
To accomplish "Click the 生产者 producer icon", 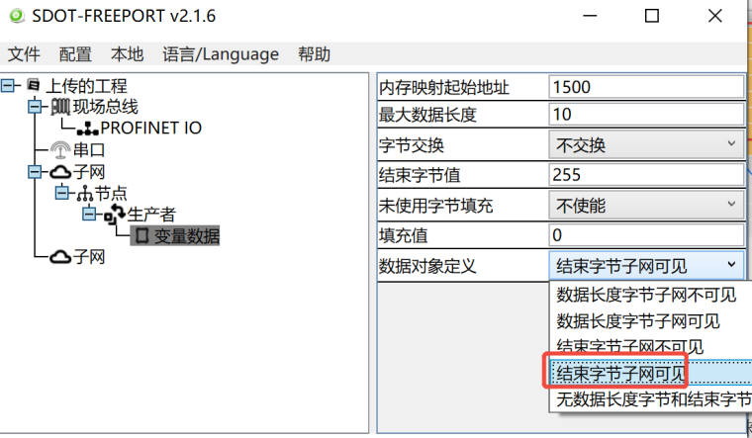I will pyautogui.click(x=116, y=215).
